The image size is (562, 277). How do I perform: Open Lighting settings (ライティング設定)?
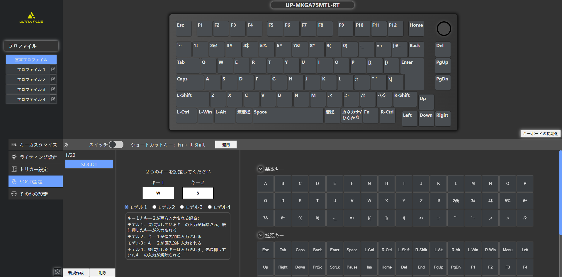pyautogui.click(x=35, y=157)
